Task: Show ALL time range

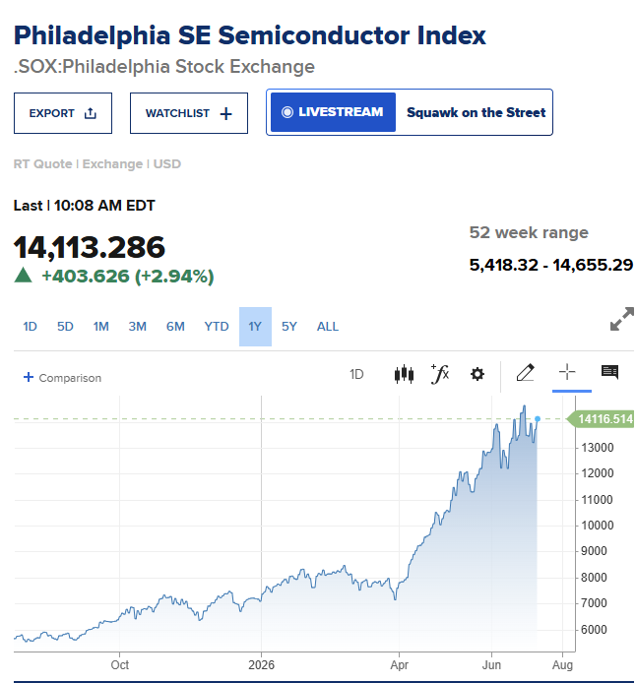Action: tap(328, 327)
